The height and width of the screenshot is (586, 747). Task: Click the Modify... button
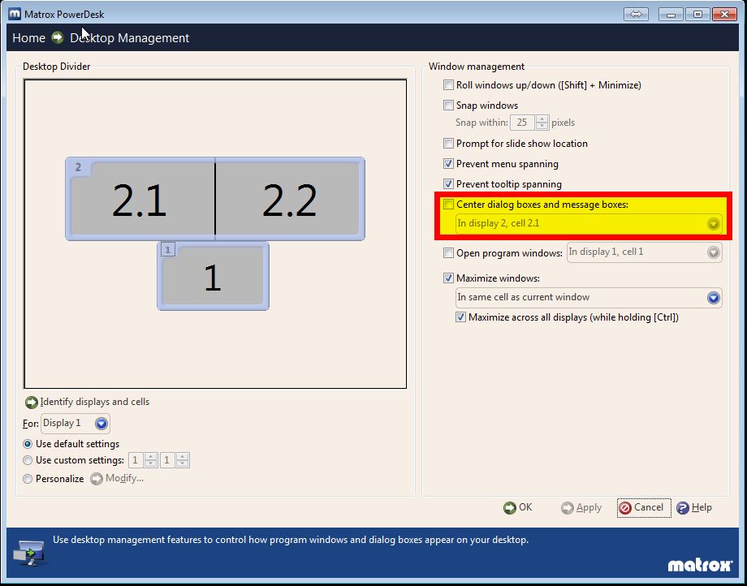[x=117, y=478]
